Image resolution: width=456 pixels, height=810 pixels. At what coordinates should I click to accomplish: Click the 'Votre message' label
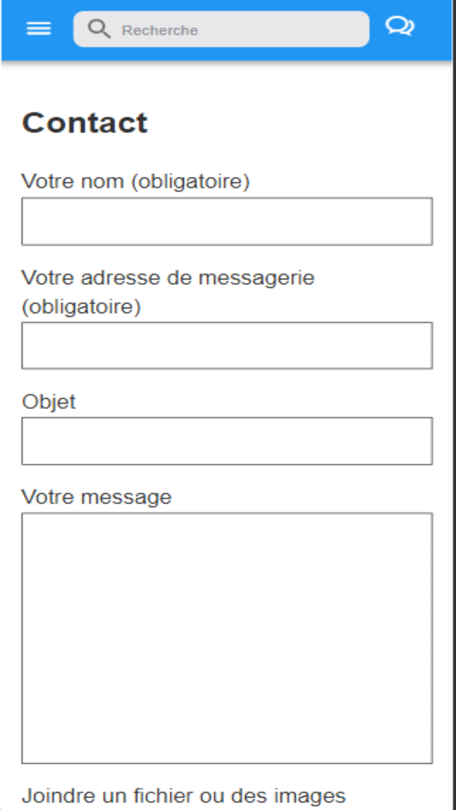click(96, 497)
